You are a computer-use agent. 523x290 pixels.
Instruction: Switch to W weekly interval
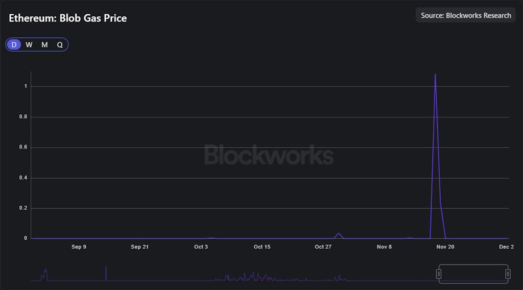pyautogui.click(x=29, y=45)
